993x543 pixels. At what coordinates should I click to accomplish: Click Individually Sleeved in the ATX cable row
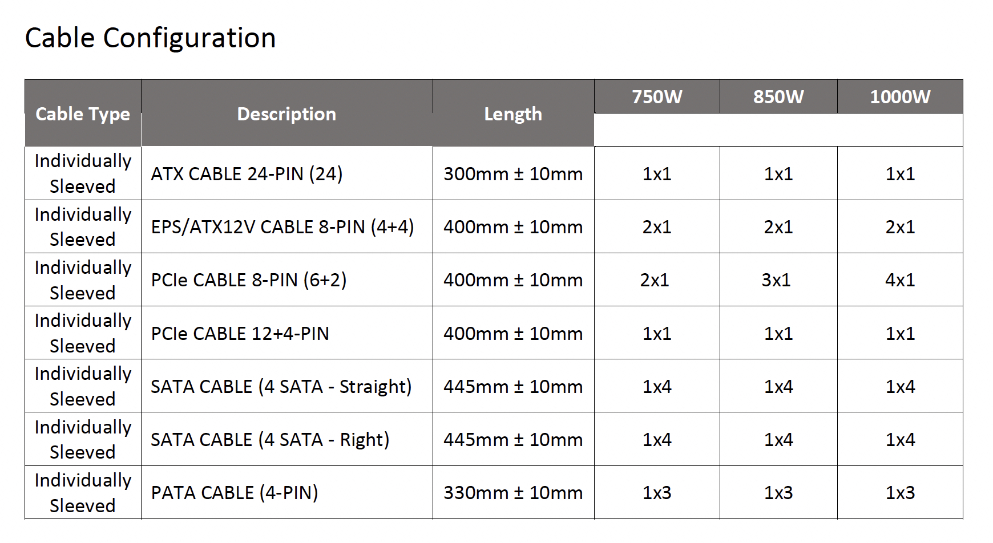coord(83,173)
